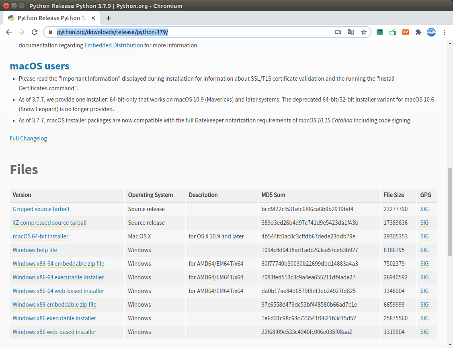The width and height of the screenshot is (453, 348).
Task: Click the MD5 sum 7083fed513c3c9a4ea655211df9ade27
Action: click(308, 277)
